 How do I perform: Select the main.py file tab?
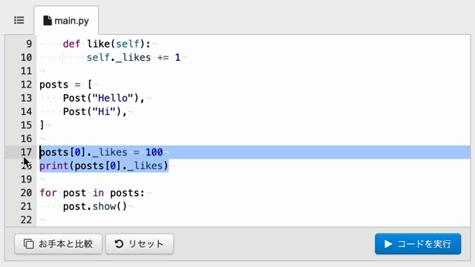[x=66, y=20]
